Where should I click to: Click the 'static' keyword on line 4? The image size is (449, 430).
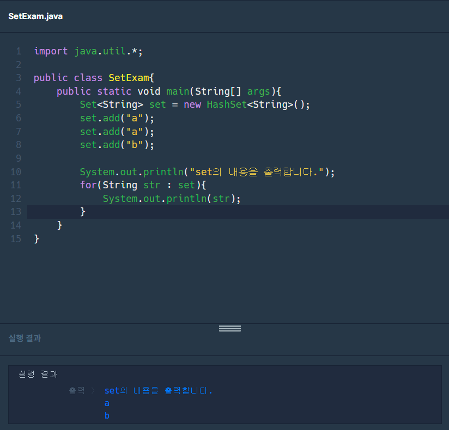[114, 91]
